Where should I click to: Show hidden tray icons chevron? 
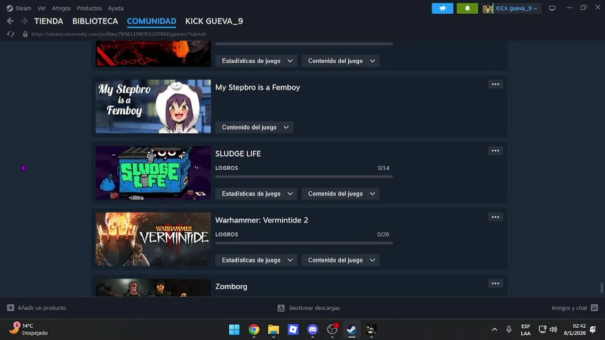point(494,330)
